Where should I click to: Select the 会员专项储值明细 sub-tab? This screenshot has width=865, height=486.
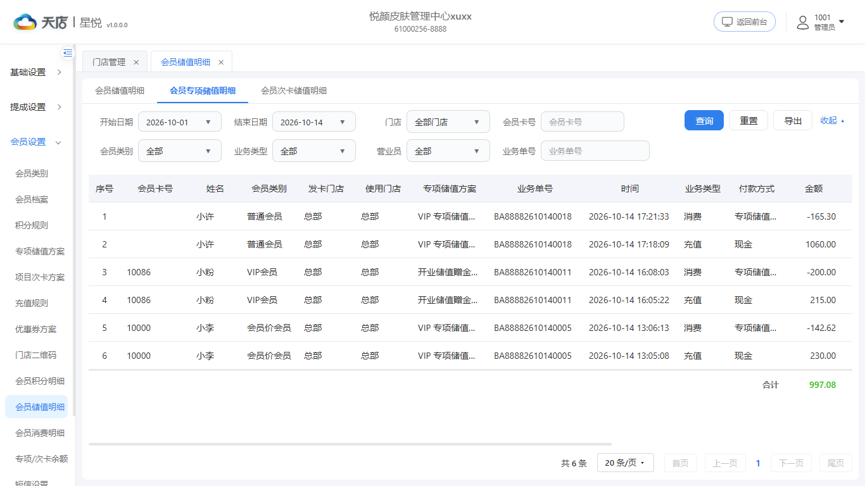click(x=203, y=90)
